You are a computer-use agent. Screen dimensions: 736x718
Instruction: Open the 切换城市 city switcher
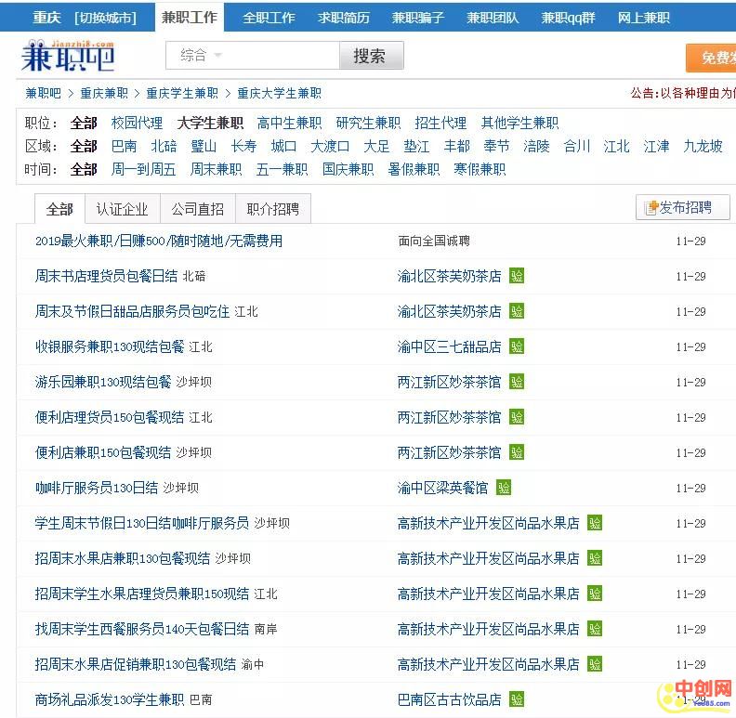coord(105,18)
